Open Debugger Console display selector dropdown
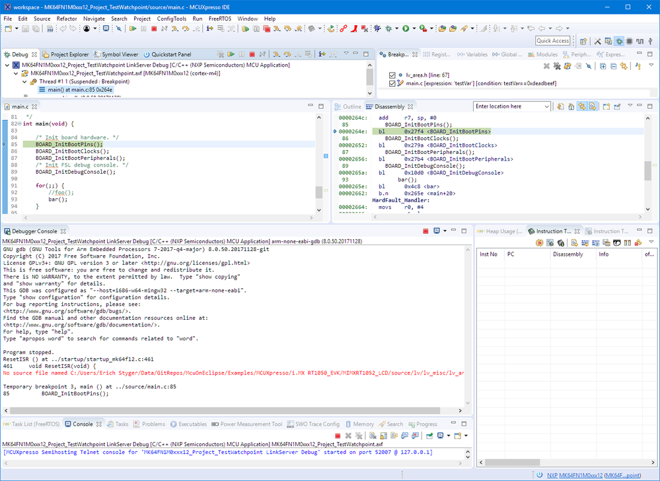This screenshot has height=481, width=660. pyautogui.click(x=445, y=231)
